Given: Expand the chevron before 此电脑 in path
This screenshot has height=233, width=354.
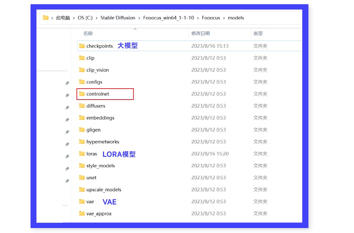Looking at the screenshot, I should 52,18.
